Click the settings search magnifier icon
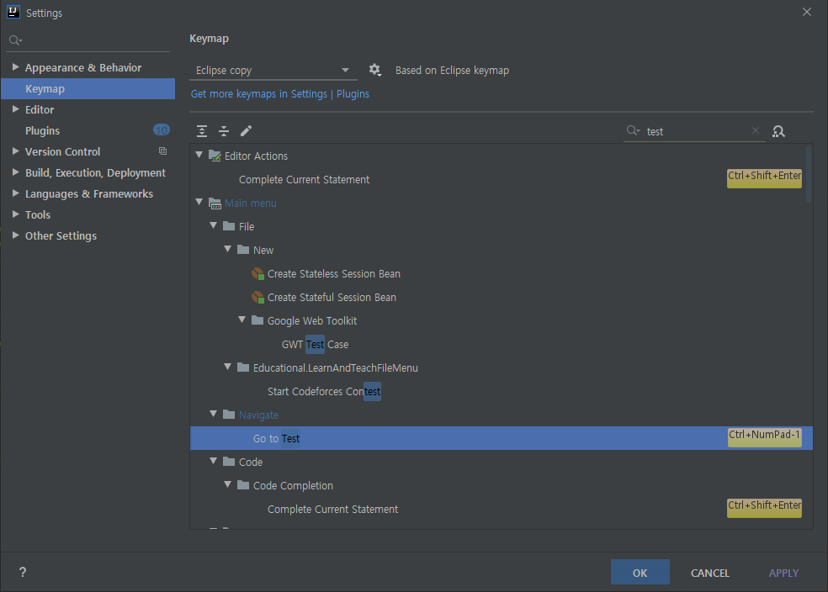828x592 pixels. [x=15, y=40]
